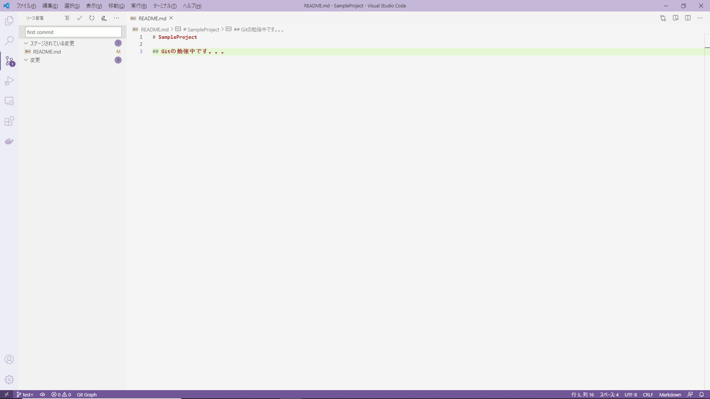The height and width of the screenshot is (399, 710).
Task: Click the test+ branch indicator
Action: [25, 395]
